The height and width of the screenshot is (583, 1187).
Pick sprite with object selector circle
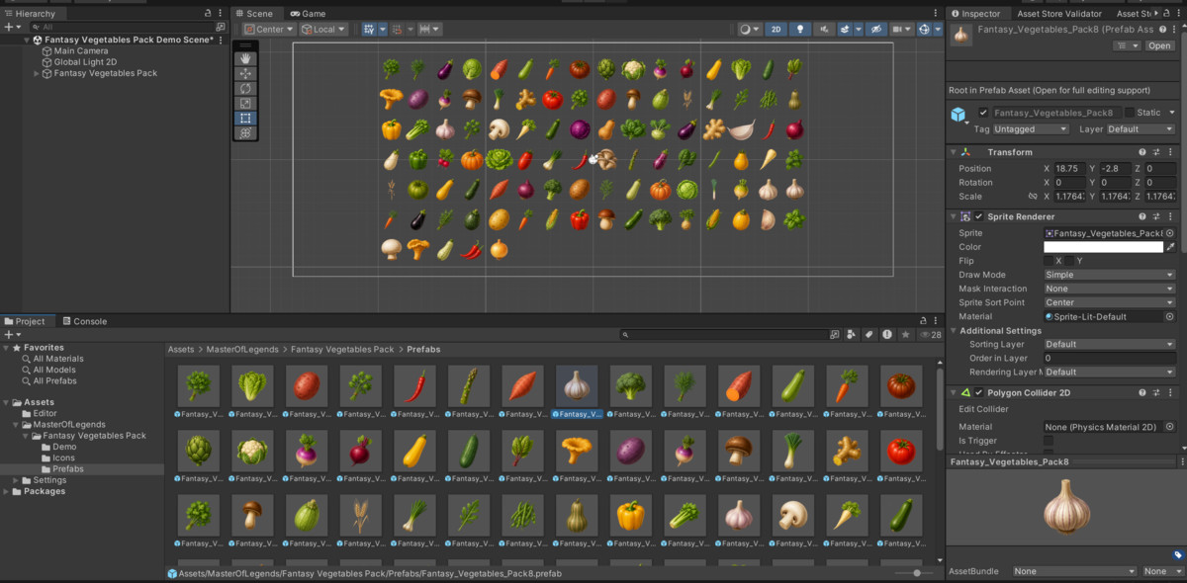click(1169, 233)
